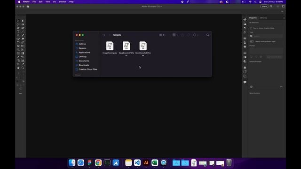Click the info icon in Properties panel
This screenshot has width=301, height=169.
[x=251, y=87]
